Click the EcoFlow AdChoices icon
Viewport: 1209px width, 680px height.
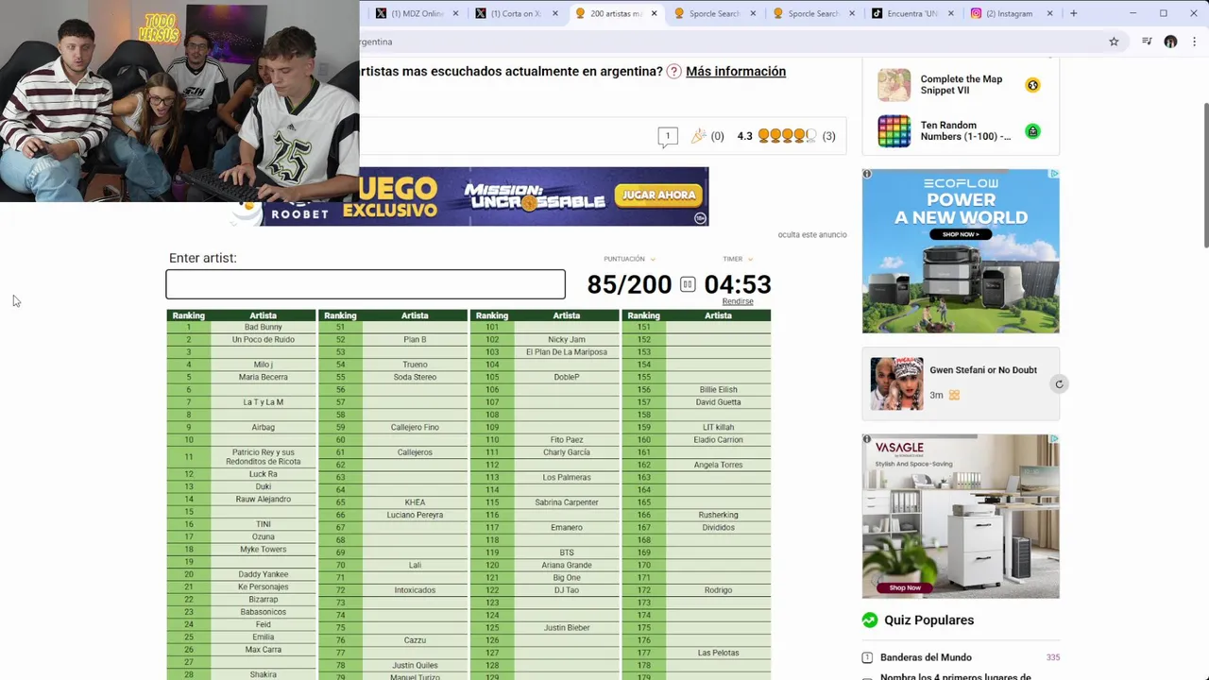coord(1054,174)
